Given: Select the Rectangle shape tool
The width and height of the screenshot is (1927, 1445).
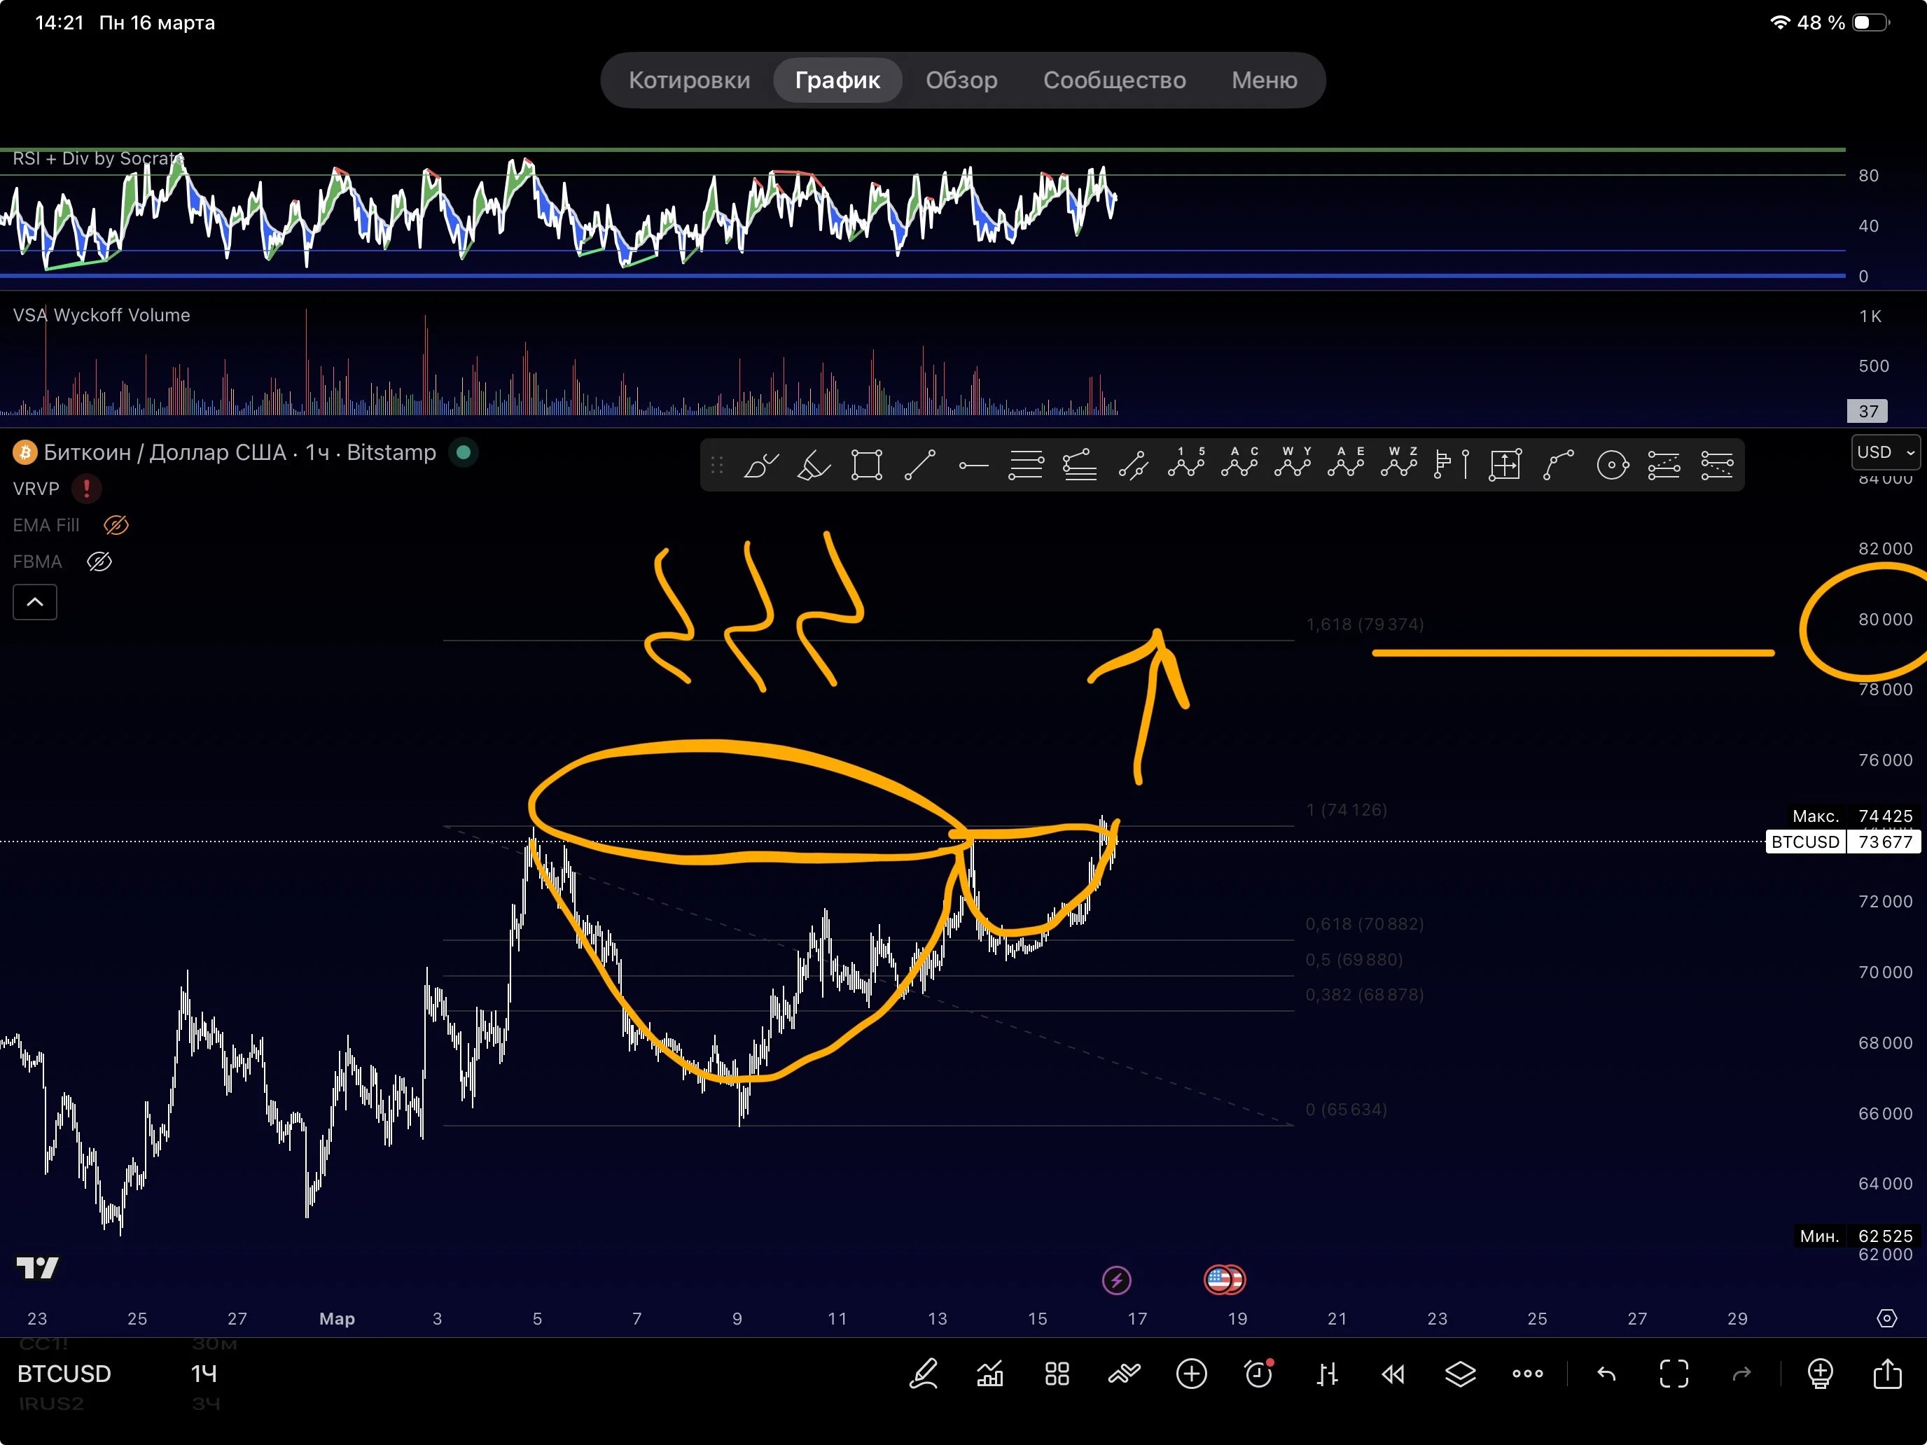Looking at the screenshot, I should point(867,465).
